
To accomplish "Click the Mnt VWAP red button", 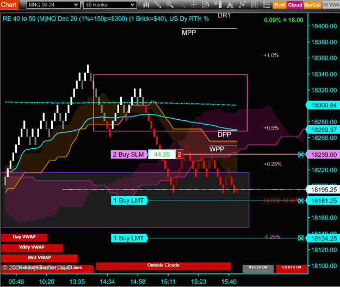I will (39, 258).
